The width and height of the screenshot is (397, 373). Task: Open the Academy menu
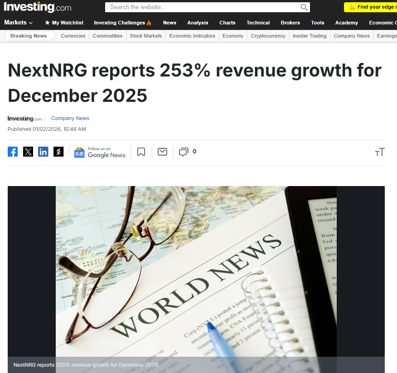pos(346,23)
